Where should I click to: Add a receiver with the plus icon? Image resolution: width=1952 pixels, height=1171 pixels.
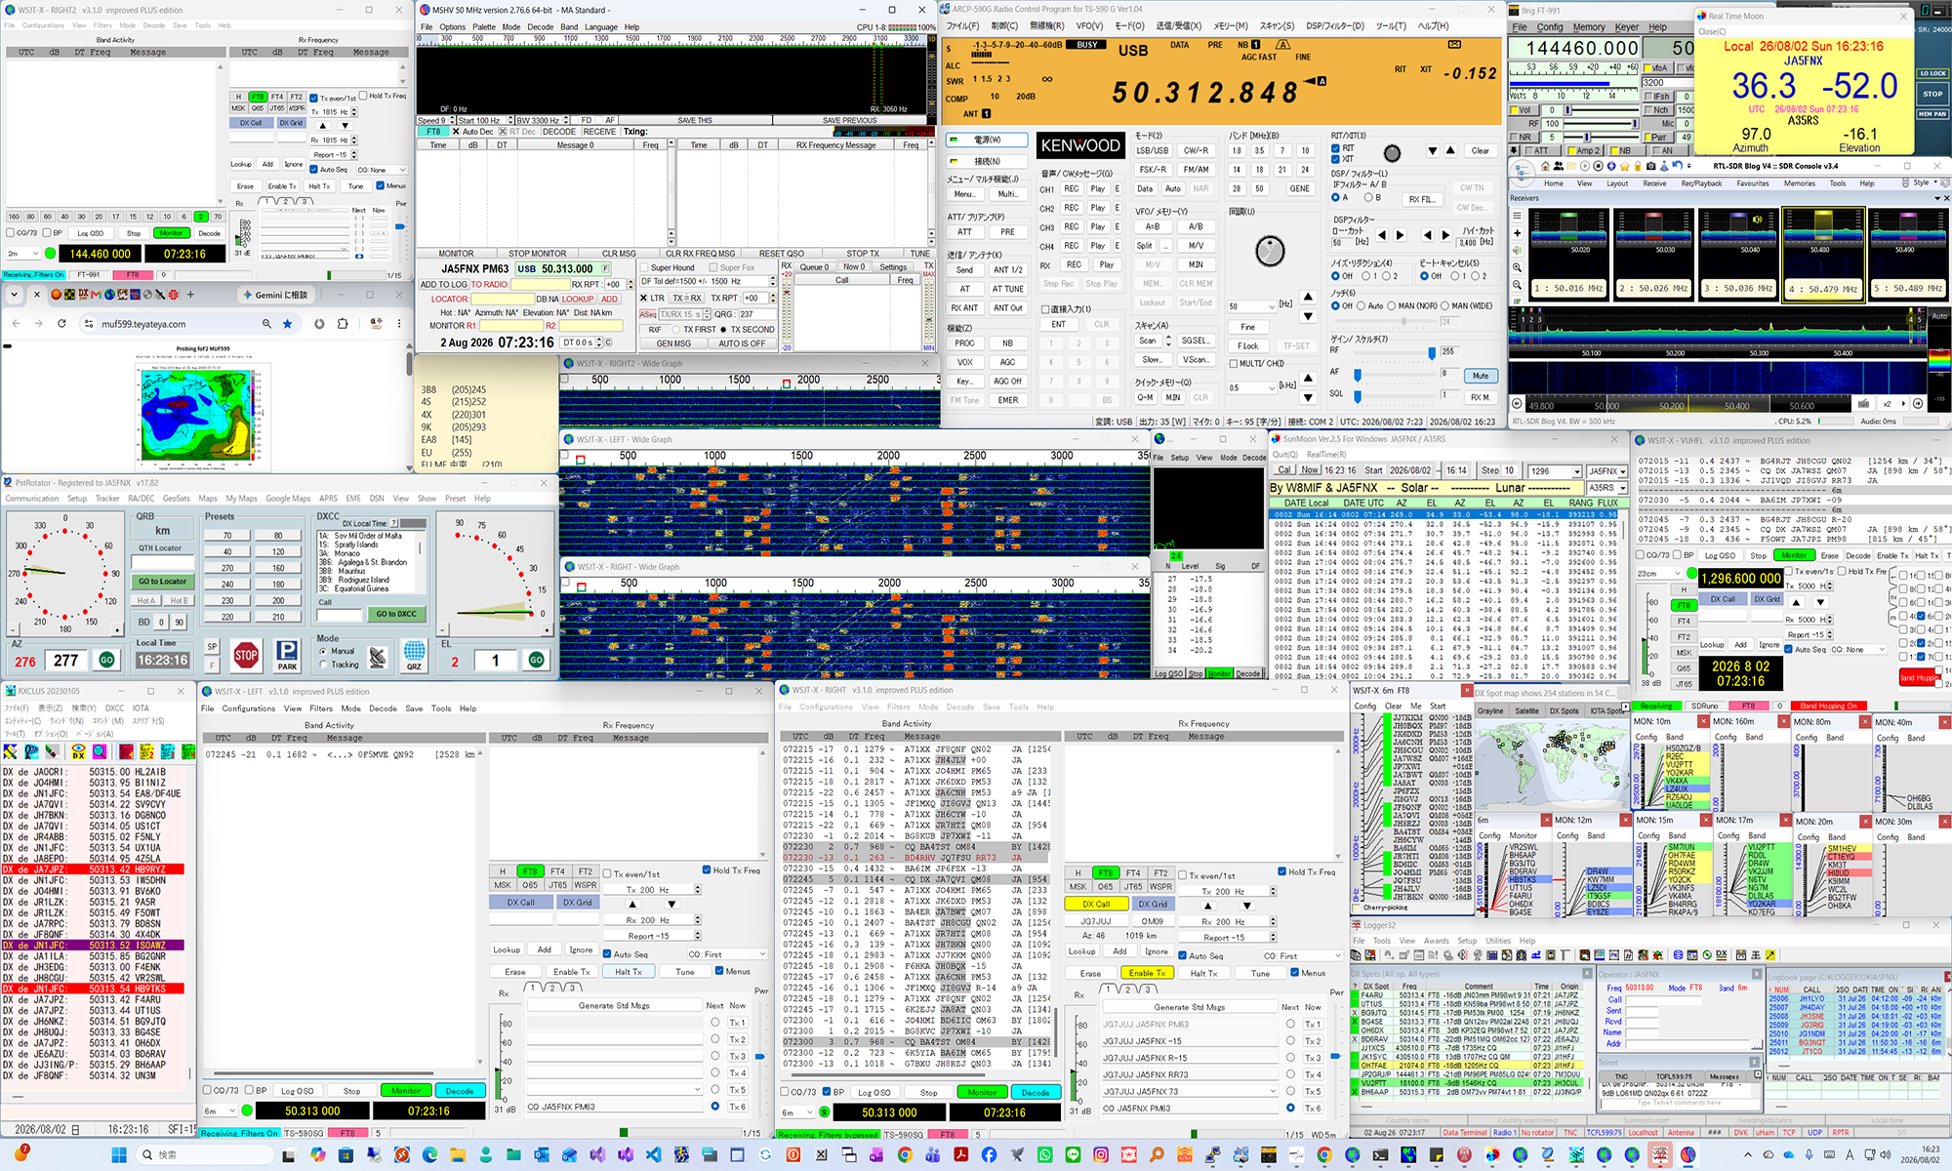click(x=1517, y=233)
